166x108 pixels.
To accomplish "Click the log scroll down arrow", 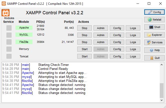I will tap(161, 100).
